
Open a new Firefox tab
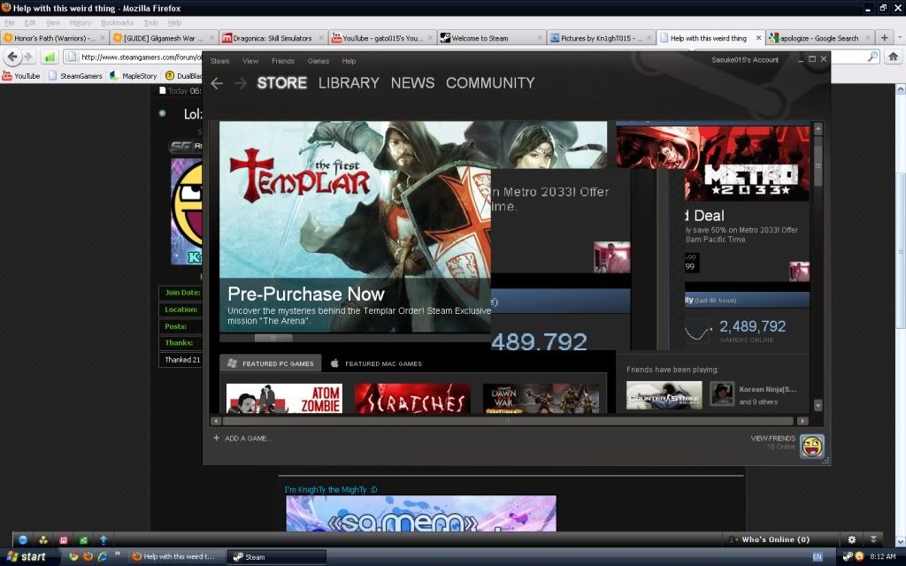[884, 38]
